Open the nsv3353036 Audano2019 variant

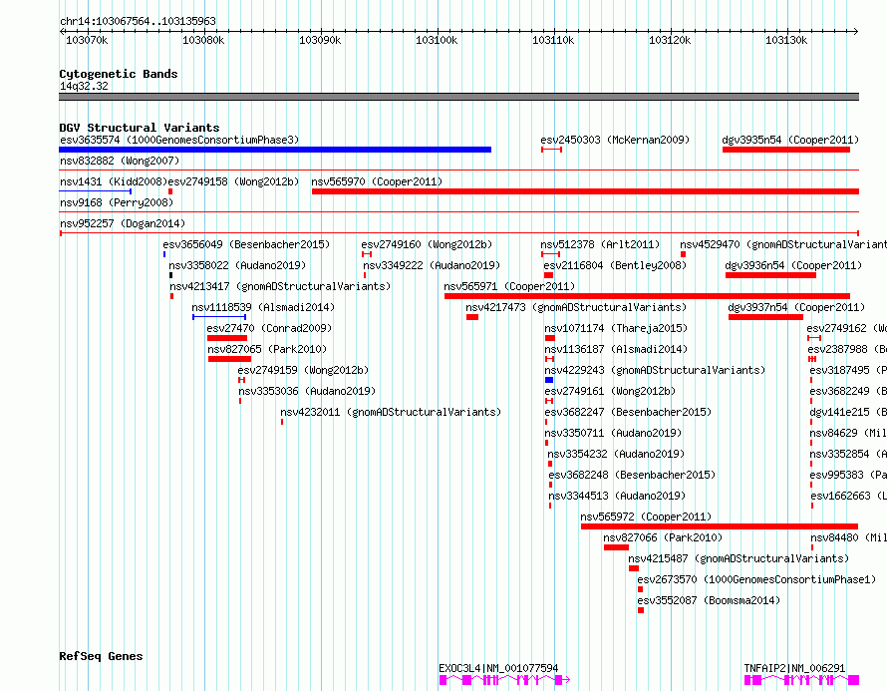(307, 391)
